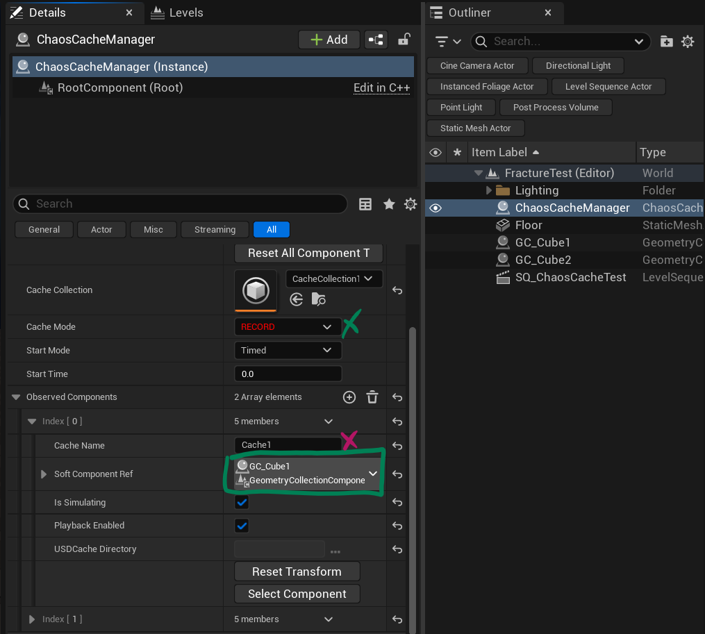Switch to the Levels tab
Screen dimensions: 705x634
(177, 12)
